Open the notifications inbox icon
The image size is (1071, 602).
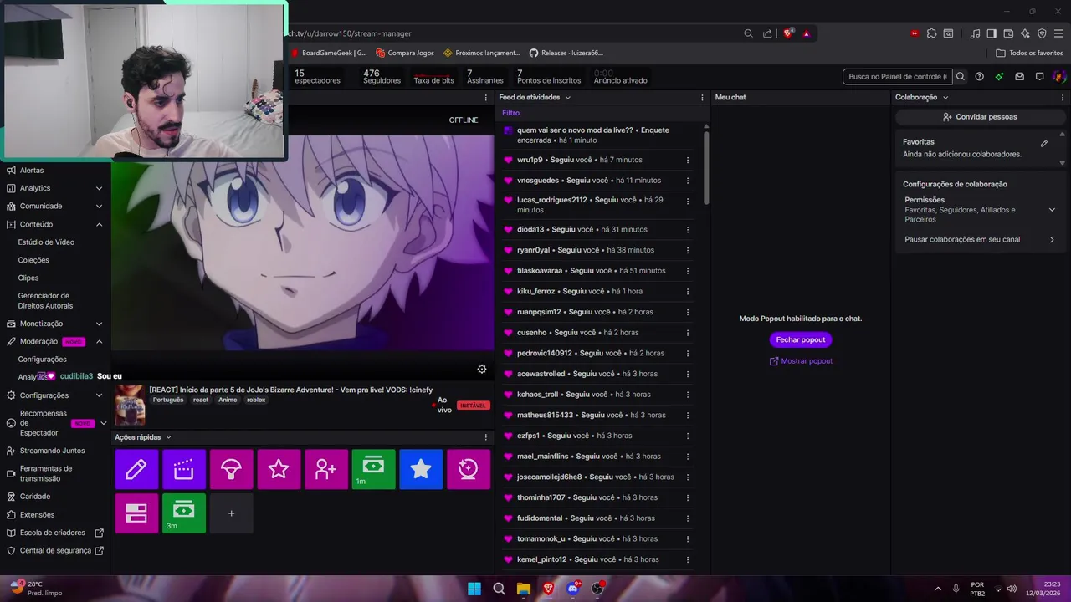tap(1019, 76)
